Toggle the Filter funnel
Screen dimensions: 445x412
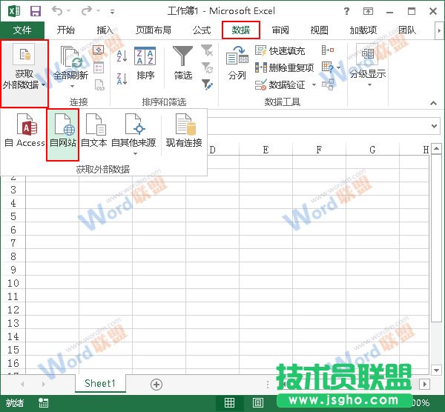click(182, 63)
